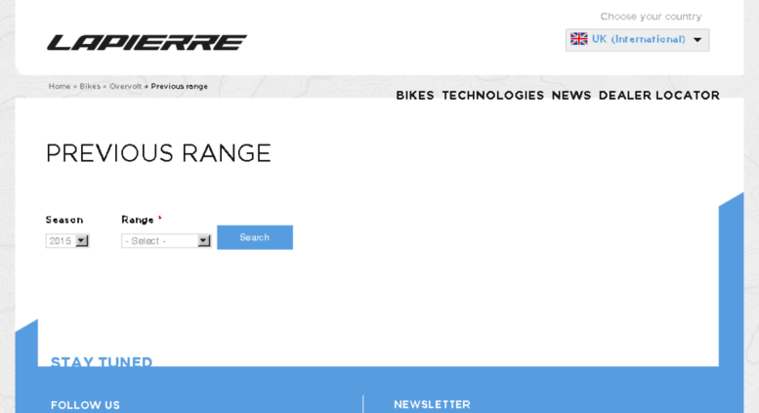Screen dimensions: 759x413
Task: Click the blue Search button
Action: (x=255, y=237)
